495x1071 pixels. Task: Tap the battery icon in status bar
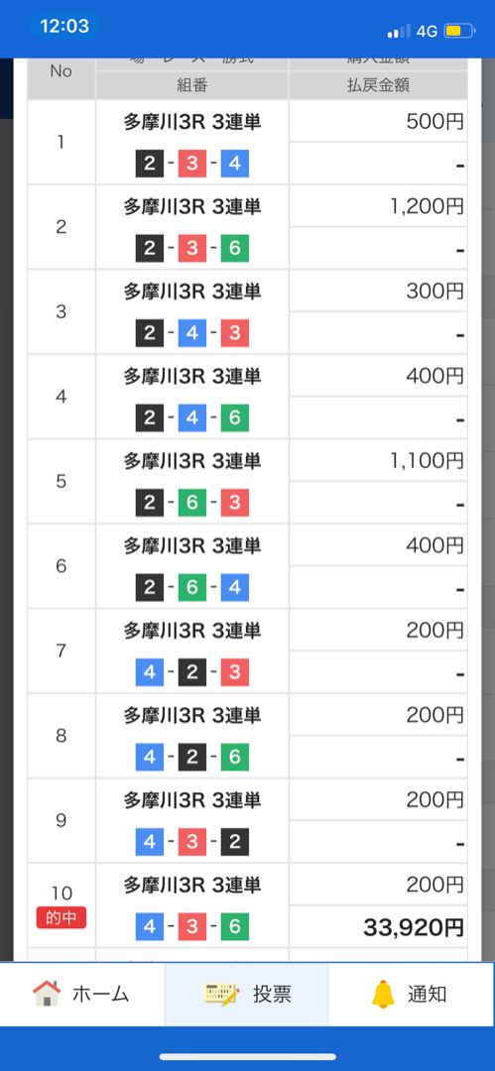pos(459,31)
